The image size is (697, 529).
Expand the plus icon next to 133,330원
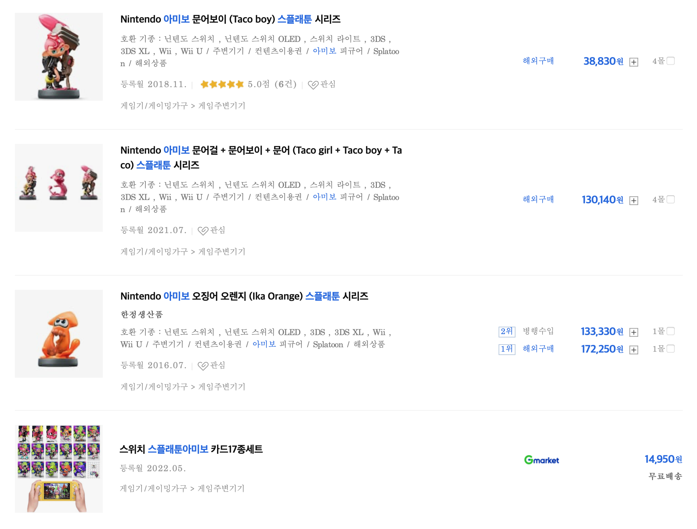click(634, 332)
